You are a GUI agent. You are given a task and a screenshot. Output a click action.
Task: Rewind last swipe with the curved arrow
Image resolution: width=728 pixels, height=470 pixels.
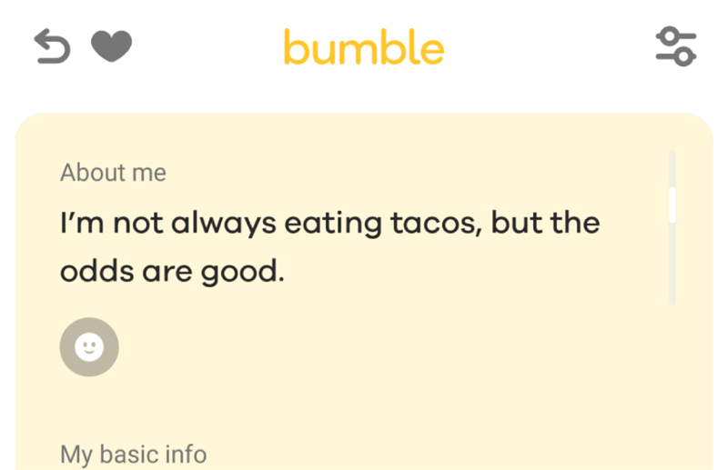click(x=52, y=46)
